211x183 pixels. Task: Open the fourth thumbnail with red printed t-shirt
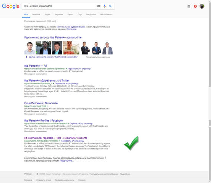tap(71, 48)
